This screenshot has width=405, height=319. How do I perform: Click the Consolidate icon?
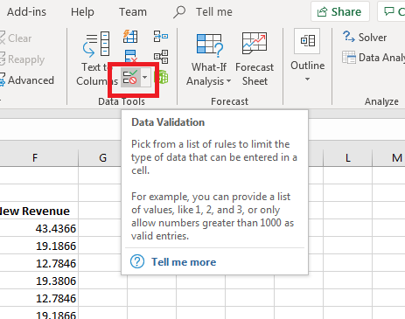161,37
